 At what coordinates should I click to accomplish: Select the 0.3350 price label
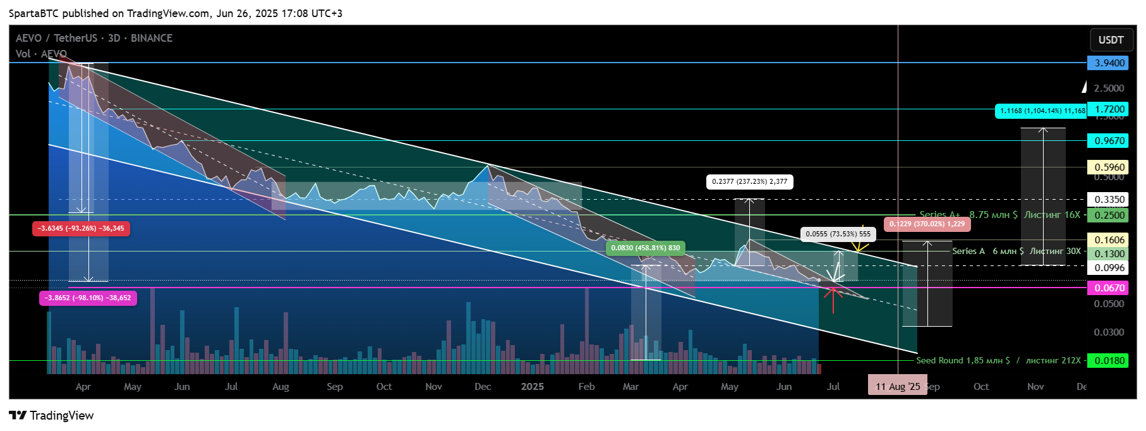click(1109, 199)
